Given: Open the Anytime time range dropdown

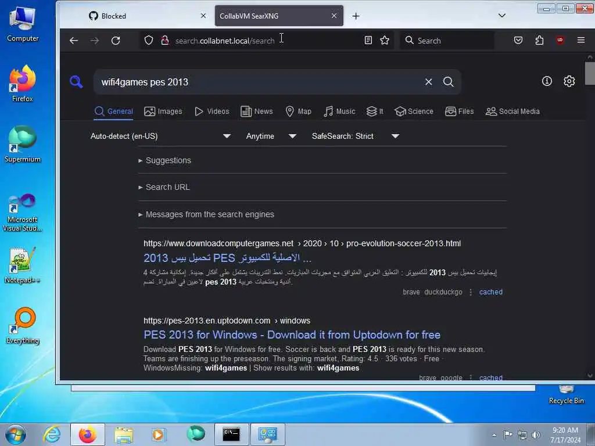Looking at the screenshot, I should click(x=271, y=136).
